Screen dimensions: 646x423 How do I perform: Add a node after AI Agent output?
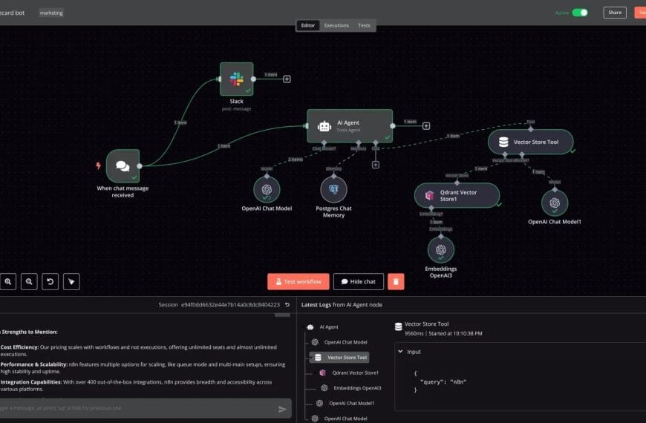tap(426, 126)
